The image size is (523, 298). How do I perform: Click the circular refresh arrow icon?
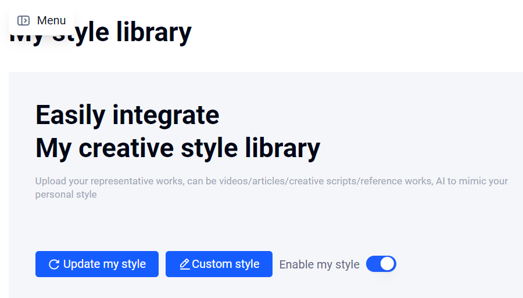54,264
